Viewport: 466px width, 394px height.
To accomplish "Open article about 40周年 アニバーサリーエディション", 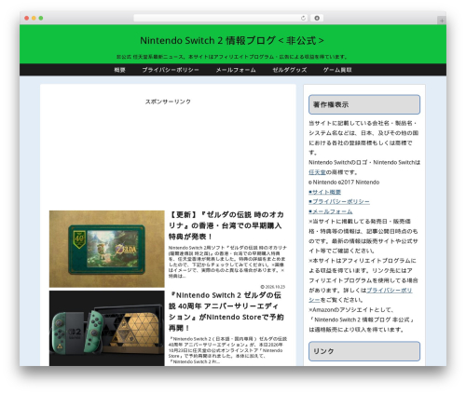I will tap(226, 311).
